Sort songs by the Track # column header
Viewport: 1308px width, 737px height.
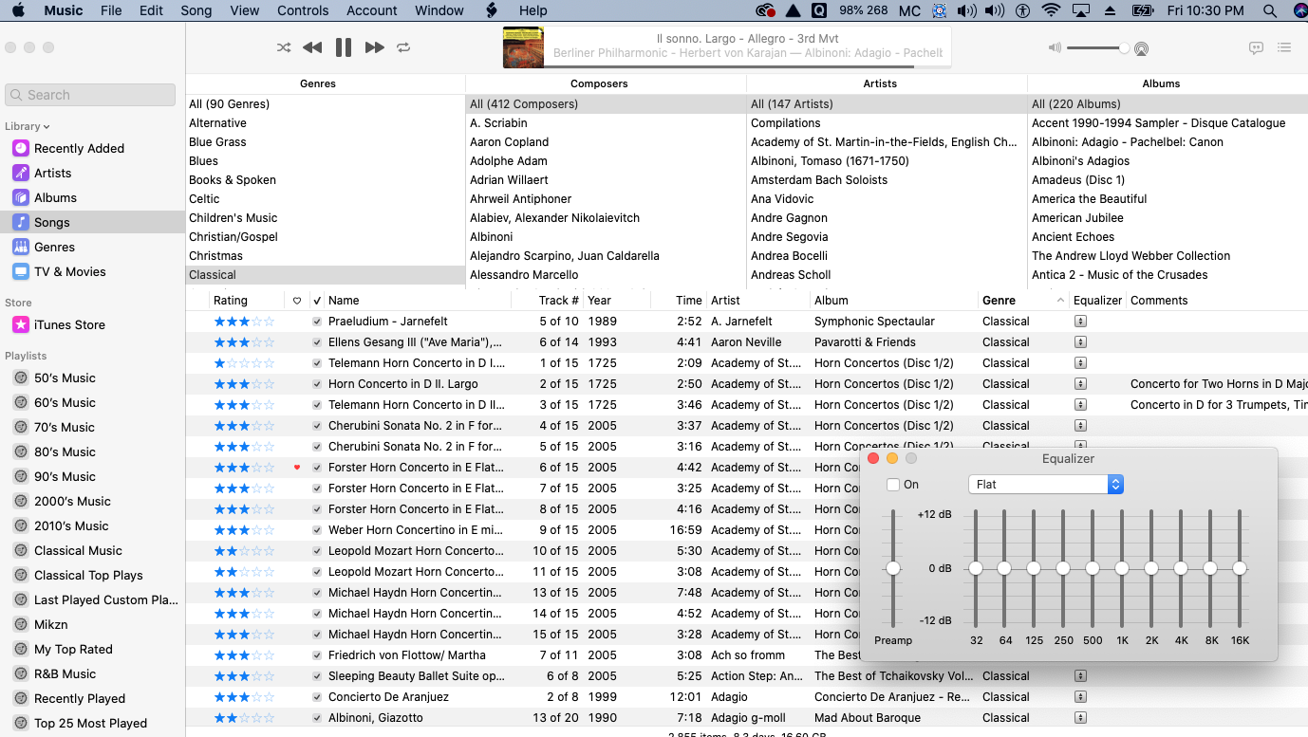click(548, 301)
